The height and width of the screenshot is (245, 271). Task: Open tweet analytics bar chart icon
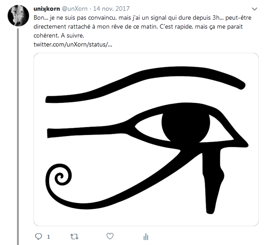[145, 236]
